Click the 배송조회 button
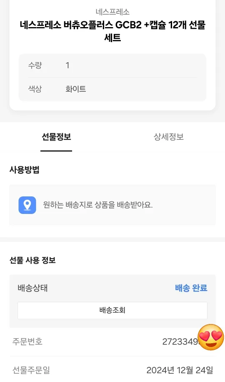 point(112,310)
